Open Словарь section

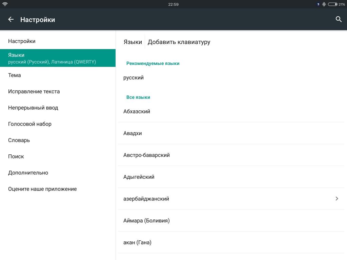58,140
